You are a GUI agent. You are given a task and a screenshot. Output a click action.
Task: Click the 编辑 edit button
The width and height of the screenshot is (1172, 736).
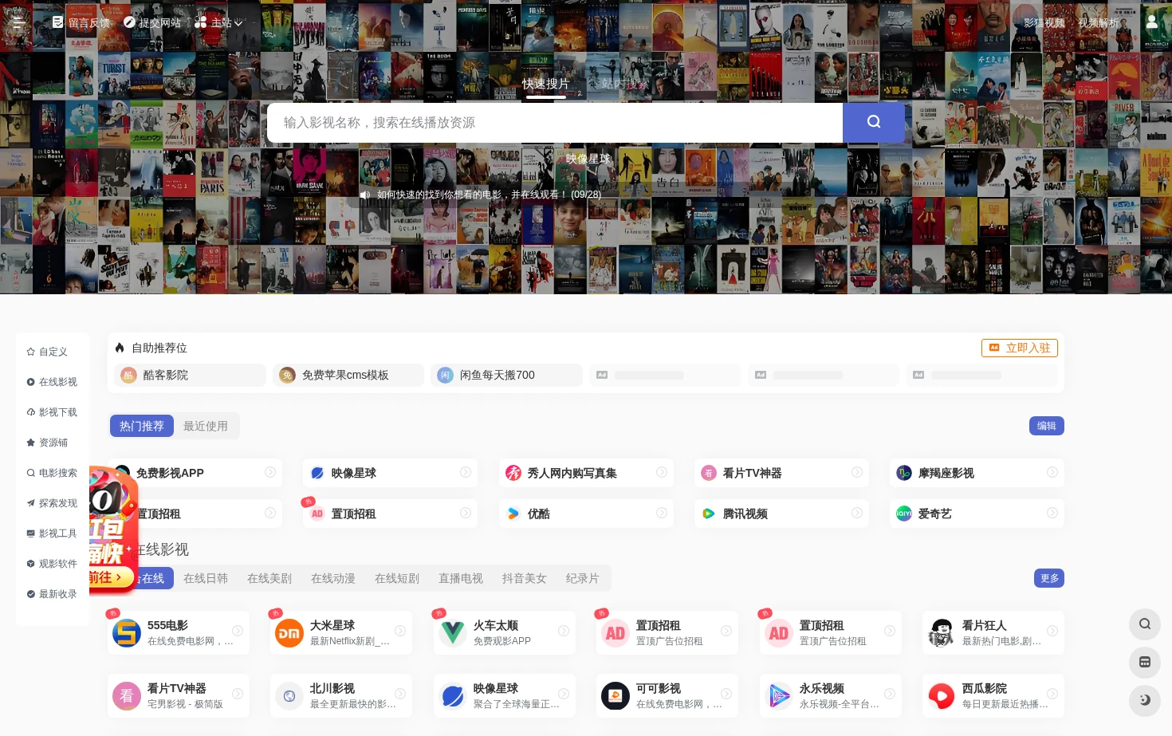coord(1047,426)
